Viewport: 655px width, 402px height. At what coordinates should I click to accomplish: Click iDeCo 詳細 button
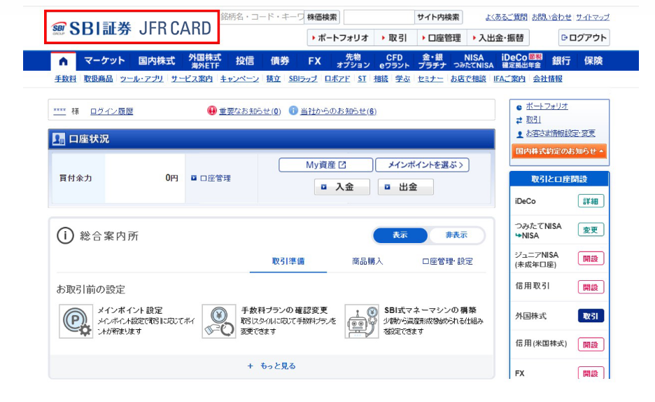tap(591, 201)
